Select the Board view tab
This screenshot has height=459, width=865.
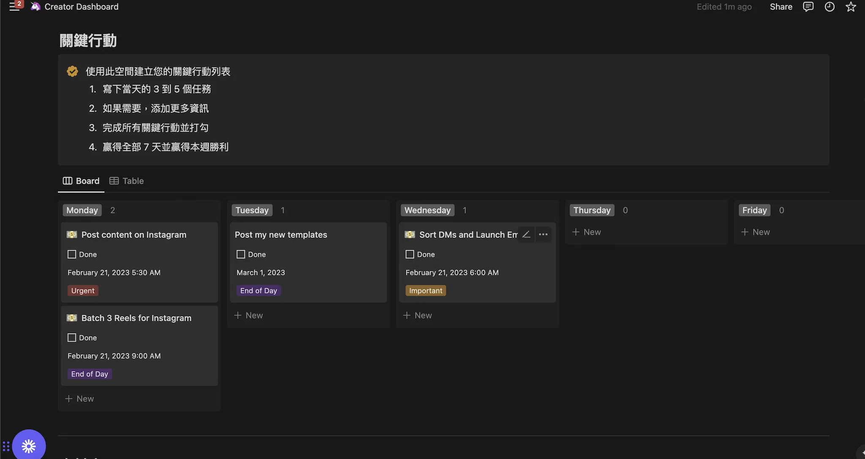coord(81,181)
